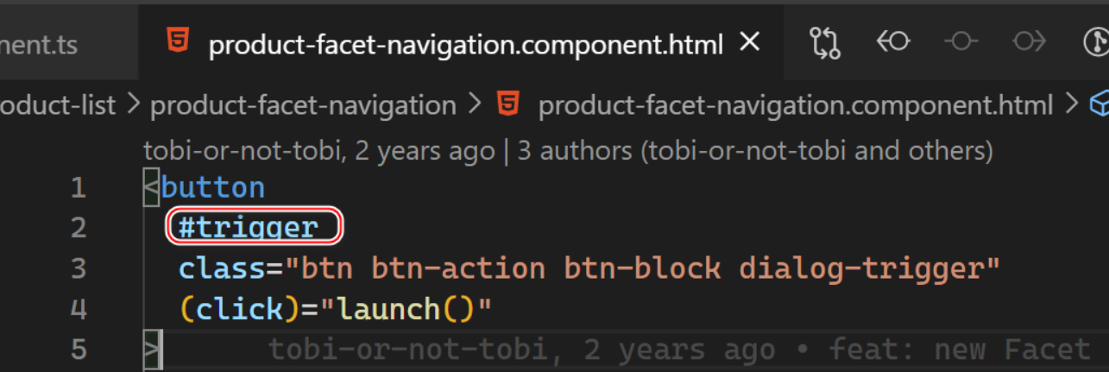Click the blue cube symbol icon in the breadcrumb
Screen dimensions: 1109x372
1100,105
